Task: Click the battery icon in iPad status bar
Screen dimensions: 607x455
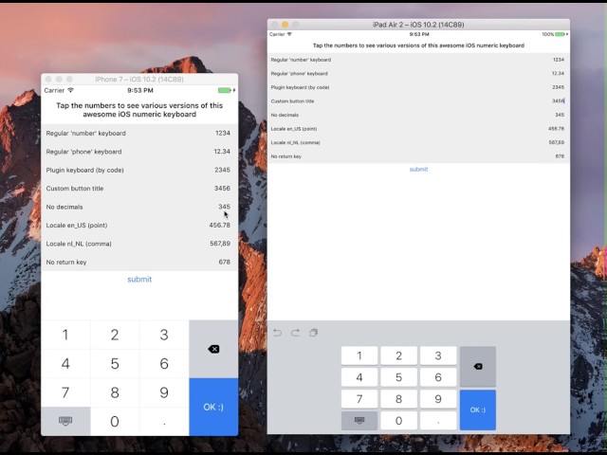Action: pos(560,34)
